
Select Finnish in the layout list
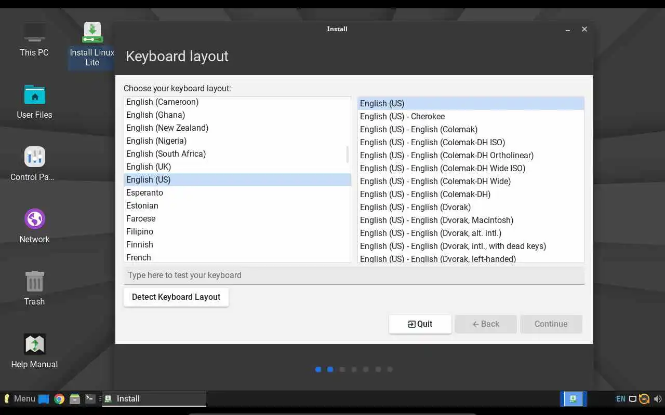coord(237,244)
